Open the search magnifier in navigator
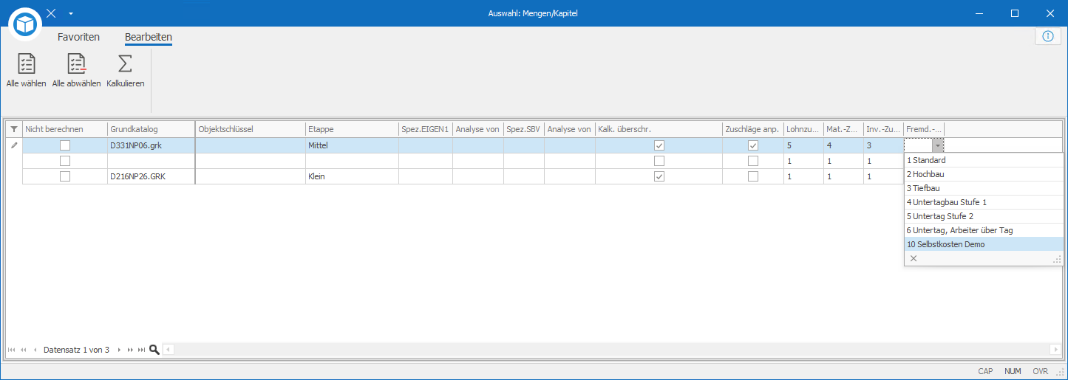This screenshot has width=1068, height=380. tap(154, 350)
